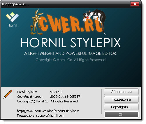Close the About dialog with the red X

pos(135,4)
